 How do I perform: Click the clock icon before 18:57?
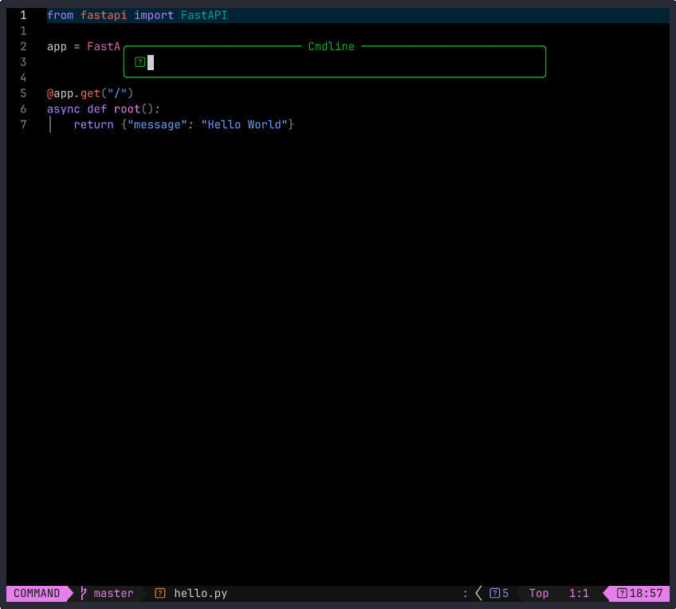(622, 594)
